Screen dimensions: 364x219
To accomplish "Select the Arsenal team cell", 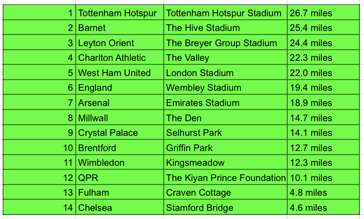I will (119, 102).
